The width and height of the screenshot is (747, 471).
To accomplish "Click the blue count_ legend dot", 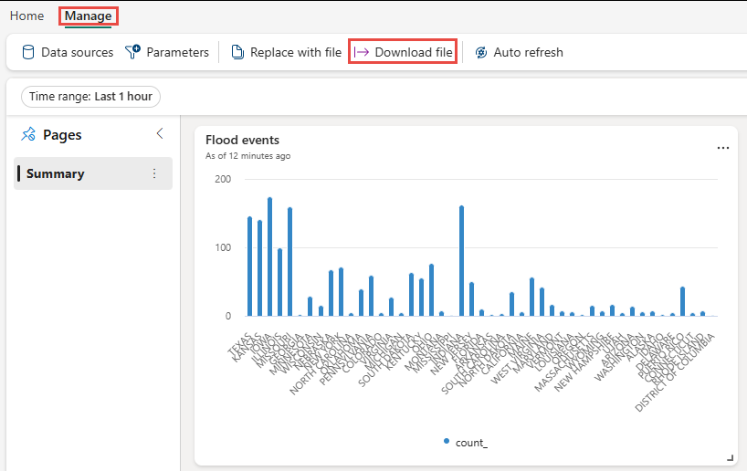I will coord(447,441).
